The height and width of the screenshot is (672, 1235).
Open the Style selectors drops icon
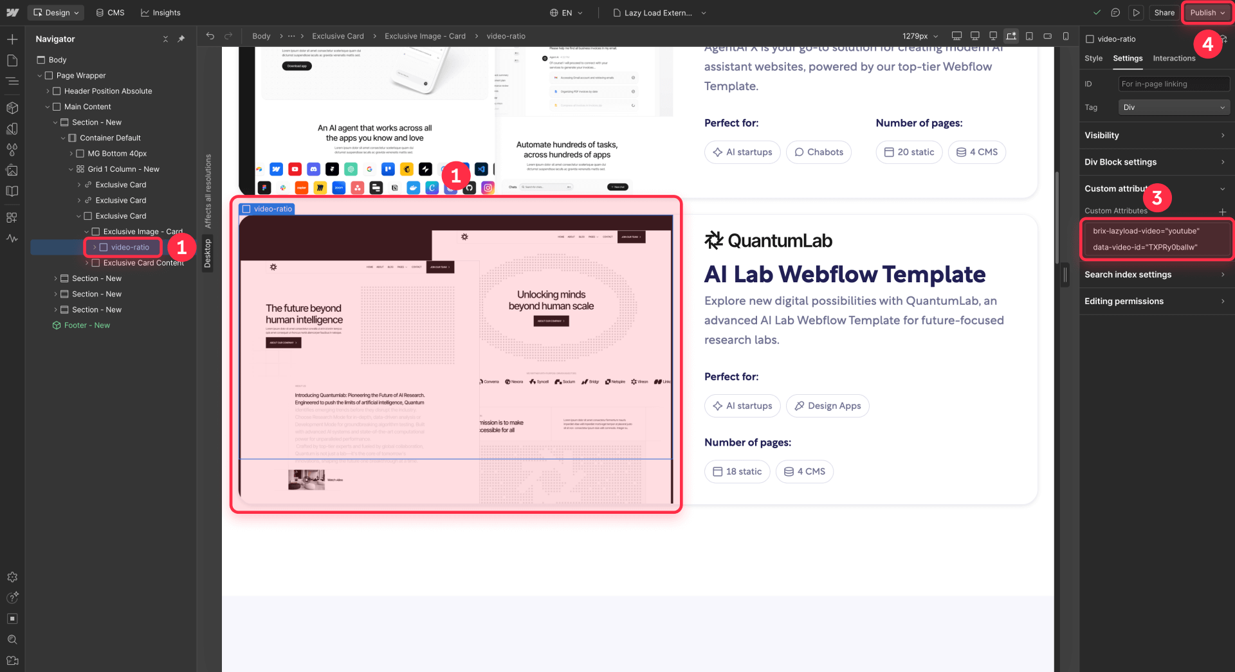point(12,149)
